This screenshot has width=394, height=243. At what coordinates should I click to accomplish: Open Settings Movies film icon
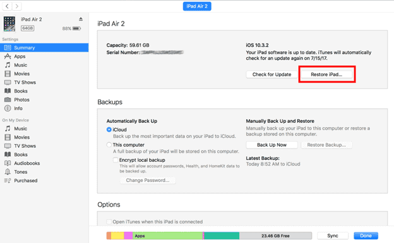[x=8, y=74]
